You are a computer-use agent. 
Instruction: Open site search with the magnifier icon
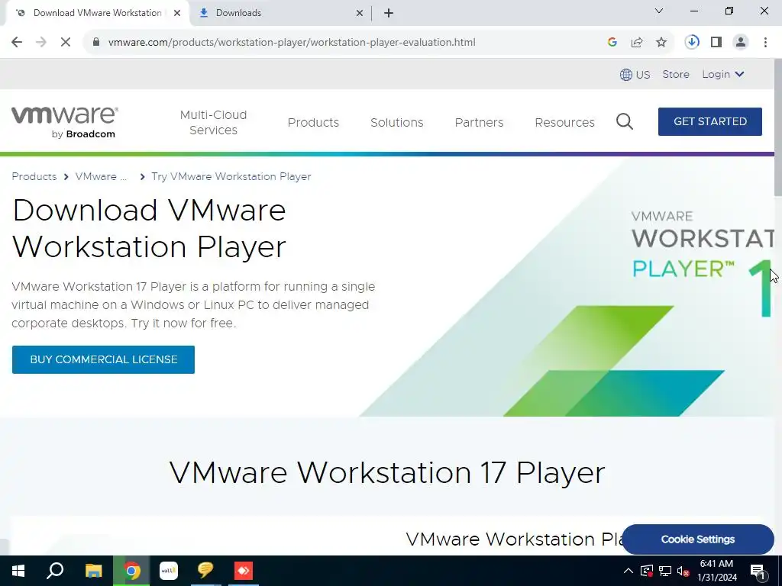point(625,121)
